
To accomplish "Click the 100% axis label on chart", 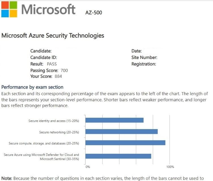I will tap(170, 167).
